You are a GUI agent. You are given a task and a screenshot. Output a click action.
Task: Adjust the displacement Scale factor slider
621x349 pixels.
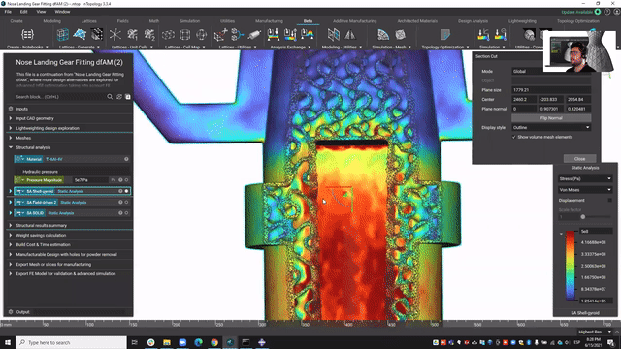tap(582, 217)
